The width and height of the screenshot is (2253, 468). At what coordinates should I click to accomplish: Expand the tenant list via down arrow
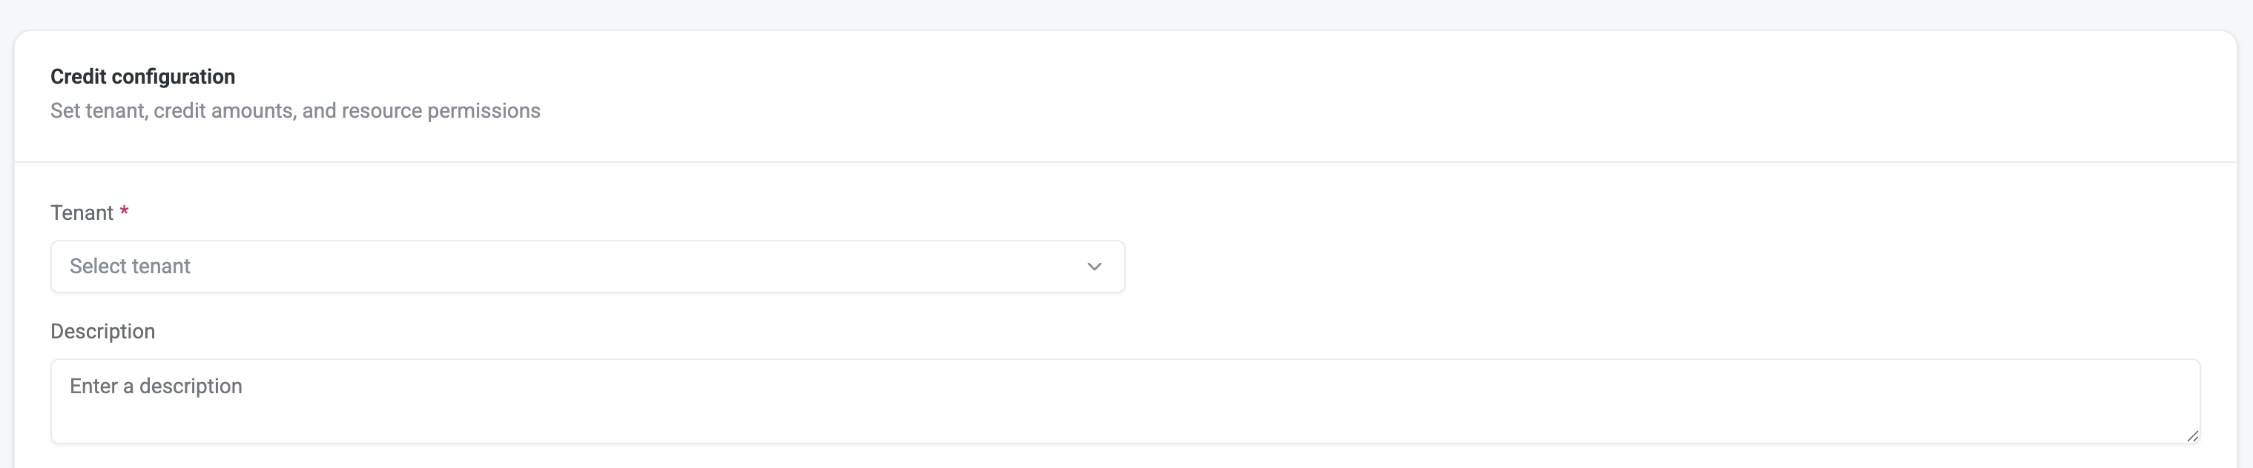(1094, 267)
